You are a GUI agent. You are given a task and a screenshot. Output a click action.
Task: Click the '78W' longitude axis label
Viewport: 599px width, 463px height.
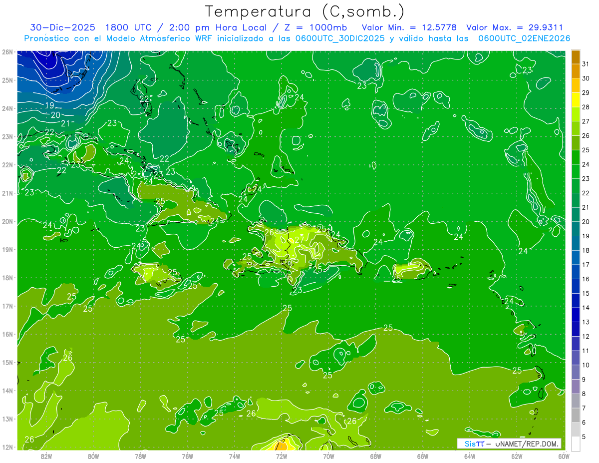tap(140, 456)
